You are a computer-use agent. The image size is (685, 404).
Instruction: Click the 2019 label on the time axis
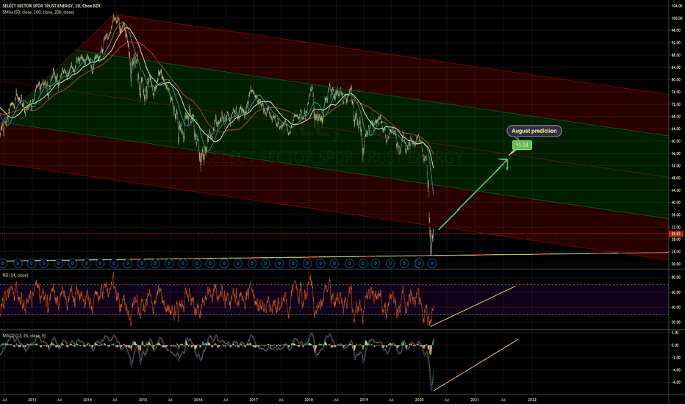click(364, 399)
